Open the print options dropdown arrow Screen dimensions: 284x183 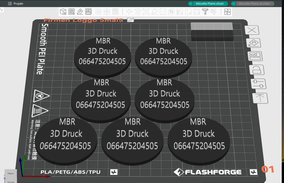coord(234,4)
